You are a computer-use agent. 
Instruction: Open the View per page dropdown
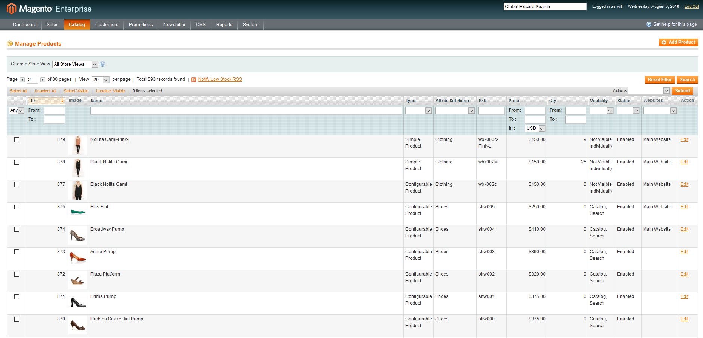[x=101, y=80]
